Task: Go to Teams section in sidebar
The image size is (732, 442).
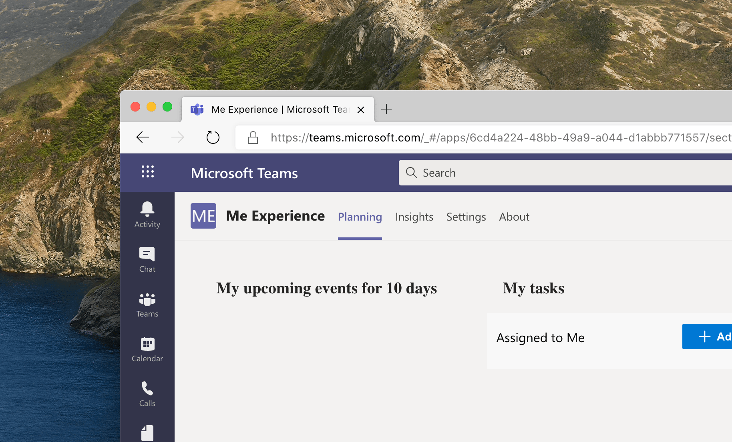Action: [x=147, y=305]
